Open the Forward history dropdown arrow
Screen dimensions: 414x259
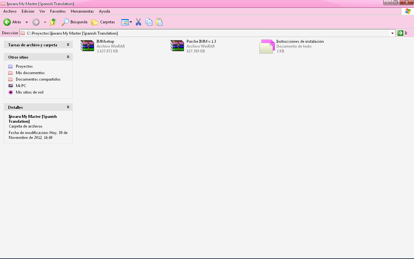[45, 22]
